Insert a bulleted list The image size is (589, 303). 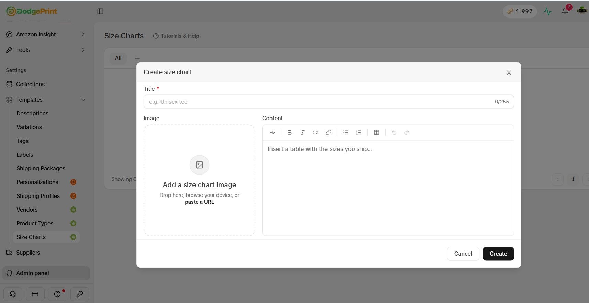pos(346,133)
